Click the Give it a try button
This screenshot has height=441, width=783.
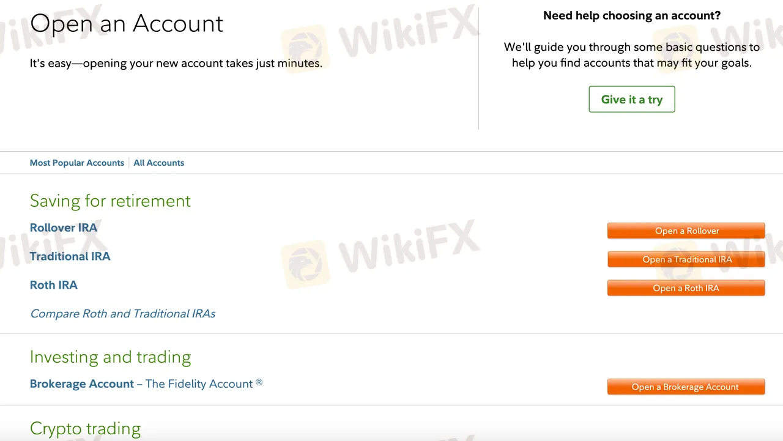[x=631, y=99]
